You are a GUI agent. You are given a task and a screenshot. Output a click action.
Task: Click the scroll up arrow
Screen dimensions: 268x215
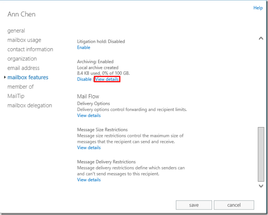pyautogui.click(x=261, y=38)
